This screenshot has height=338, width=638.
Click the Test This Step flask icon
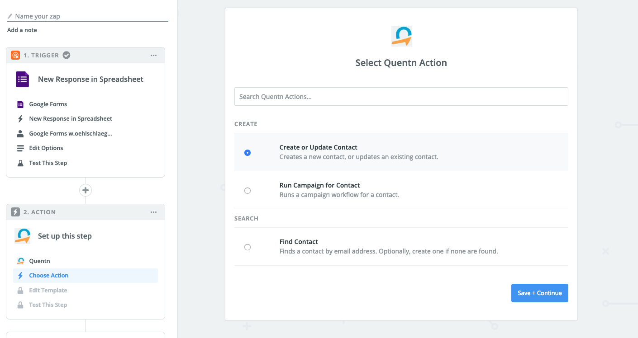coord(20,163)
